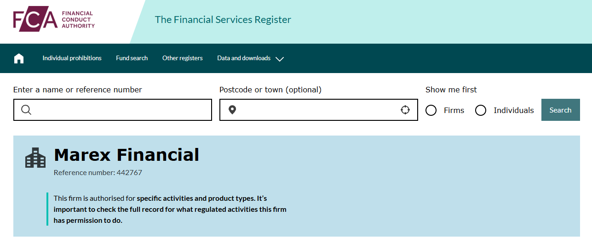
Task: Click the Financial Conduct Authority wordmark text
Action: coord(78,20)
